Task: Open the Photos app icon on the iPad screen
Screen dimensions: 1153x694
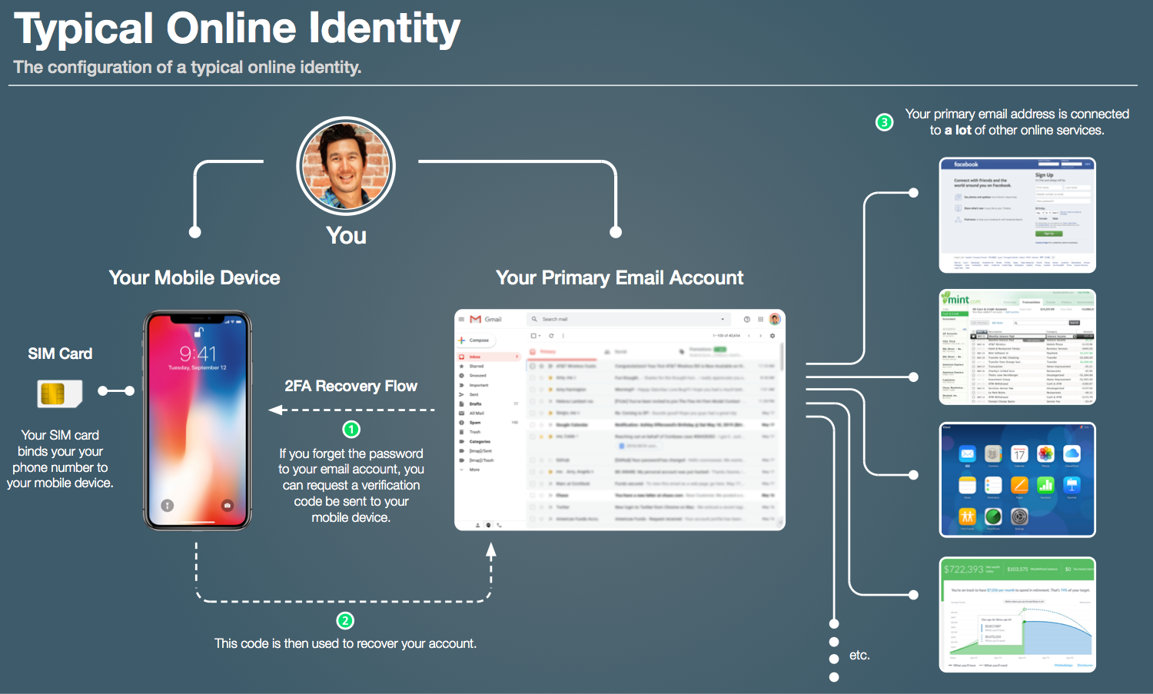Action: [1045, 454]
